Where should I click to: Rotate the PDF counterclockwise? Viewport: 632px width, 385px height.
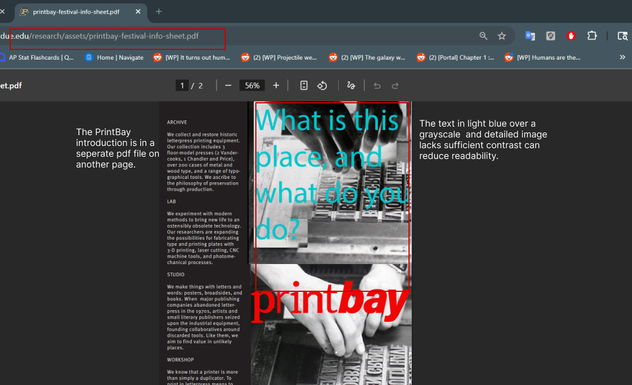322,85
